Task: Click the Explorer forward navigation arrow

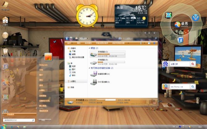Action: [x=71, y=38]
